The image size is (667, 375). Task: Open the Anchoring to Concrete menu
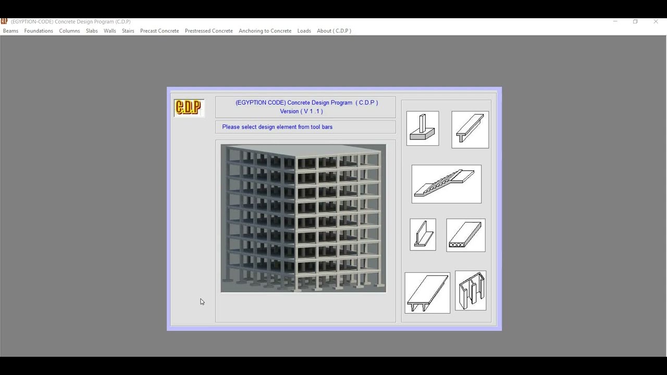pyautogui.click(x=265, y=31)
